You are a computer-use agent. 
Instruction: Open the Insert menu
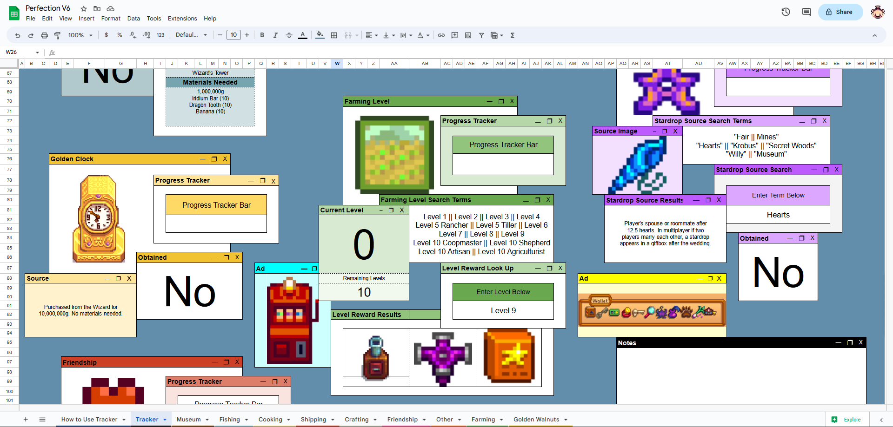click(87, 19)
